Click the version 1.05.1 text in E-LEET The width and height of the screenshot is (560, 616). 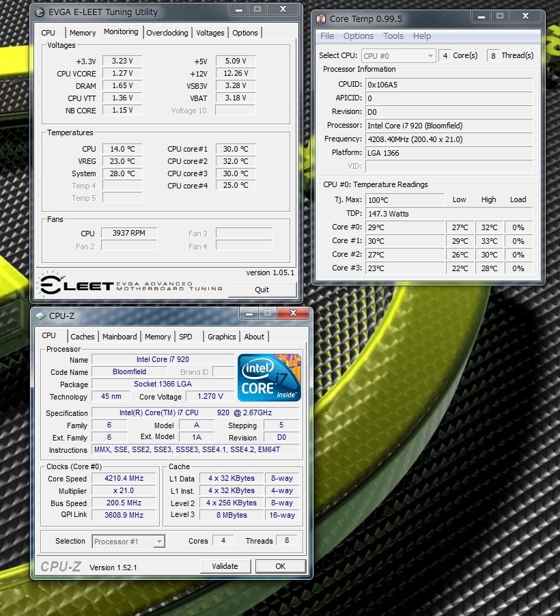pos(270,272)
